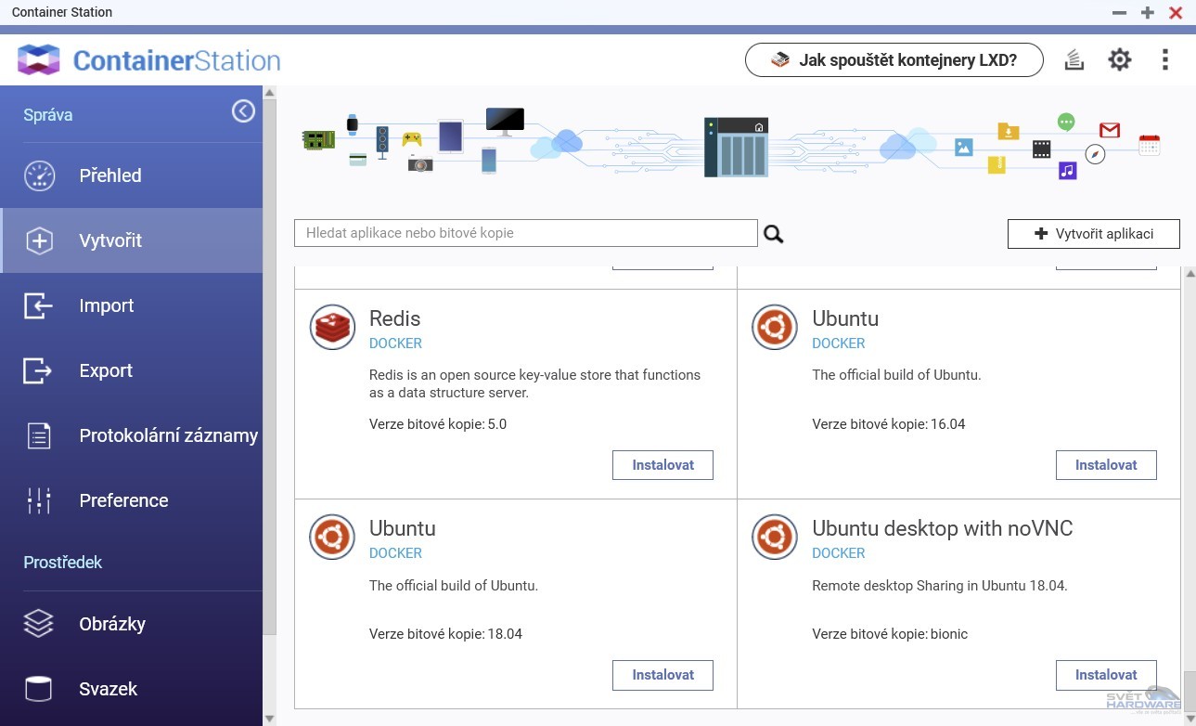Collapse the Správa sidebar section
The width and height of the screenshot is (1196, 726).
click(x=243, y=110)
